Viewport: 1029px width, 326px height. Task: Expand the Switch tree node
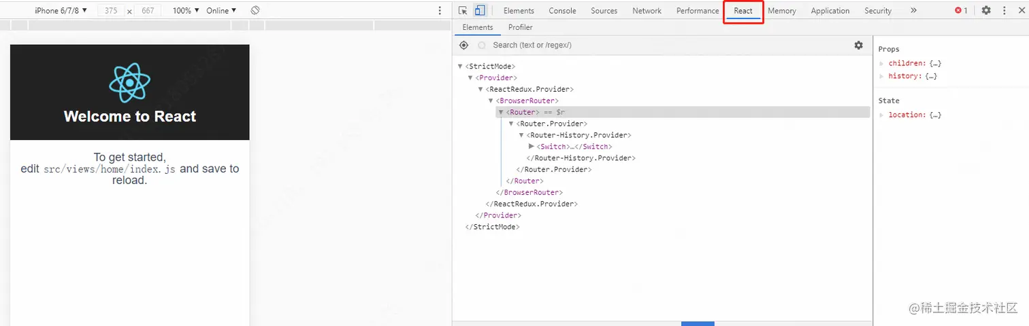(x=532, y=146)
